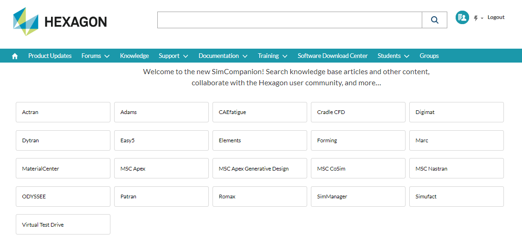
Task: Open Product Updates in the navbar
Action: pos(50,56)
